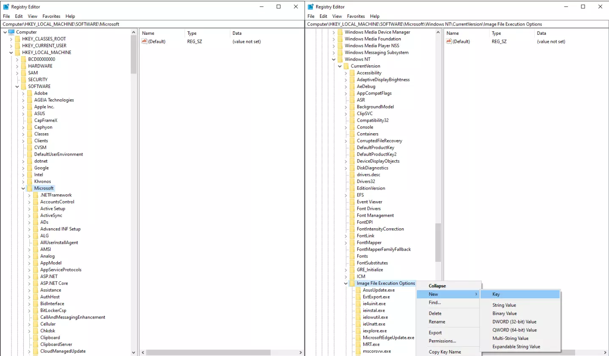Click the BitLockerCsp folder icon
609x356 pixels.
tap(35, 311)
